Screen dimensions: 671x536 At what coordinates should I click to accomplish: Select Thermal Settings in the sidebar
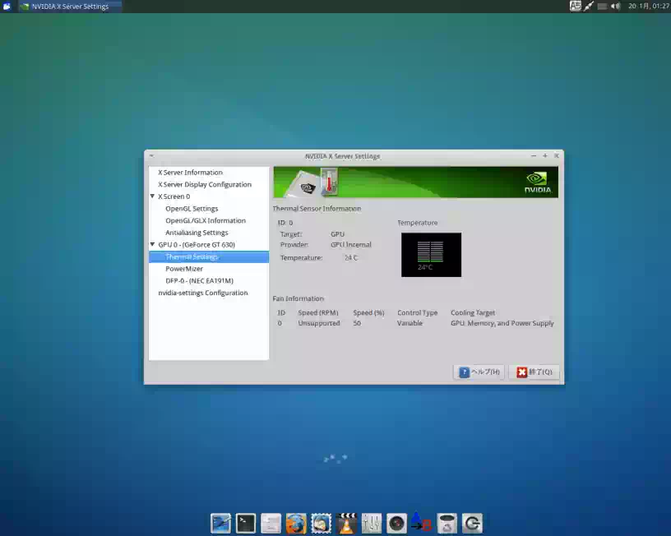click(x=209, y=256)
